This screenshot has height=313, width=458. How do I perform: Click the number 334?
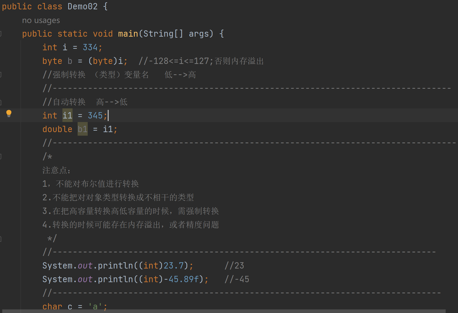pos(90,47)
